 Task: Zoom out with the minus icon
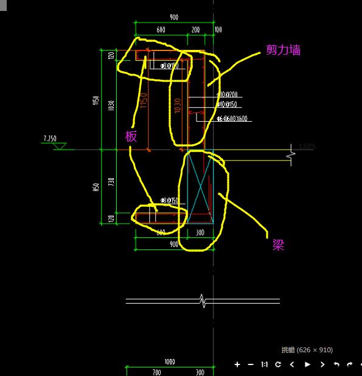pyautogui.click(x=251, y=364)
